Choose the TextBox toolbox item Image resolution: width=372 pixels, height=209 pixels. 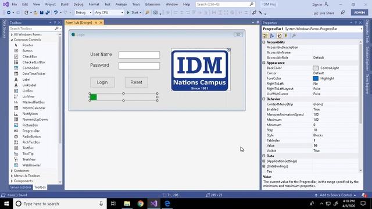[28, 148]
